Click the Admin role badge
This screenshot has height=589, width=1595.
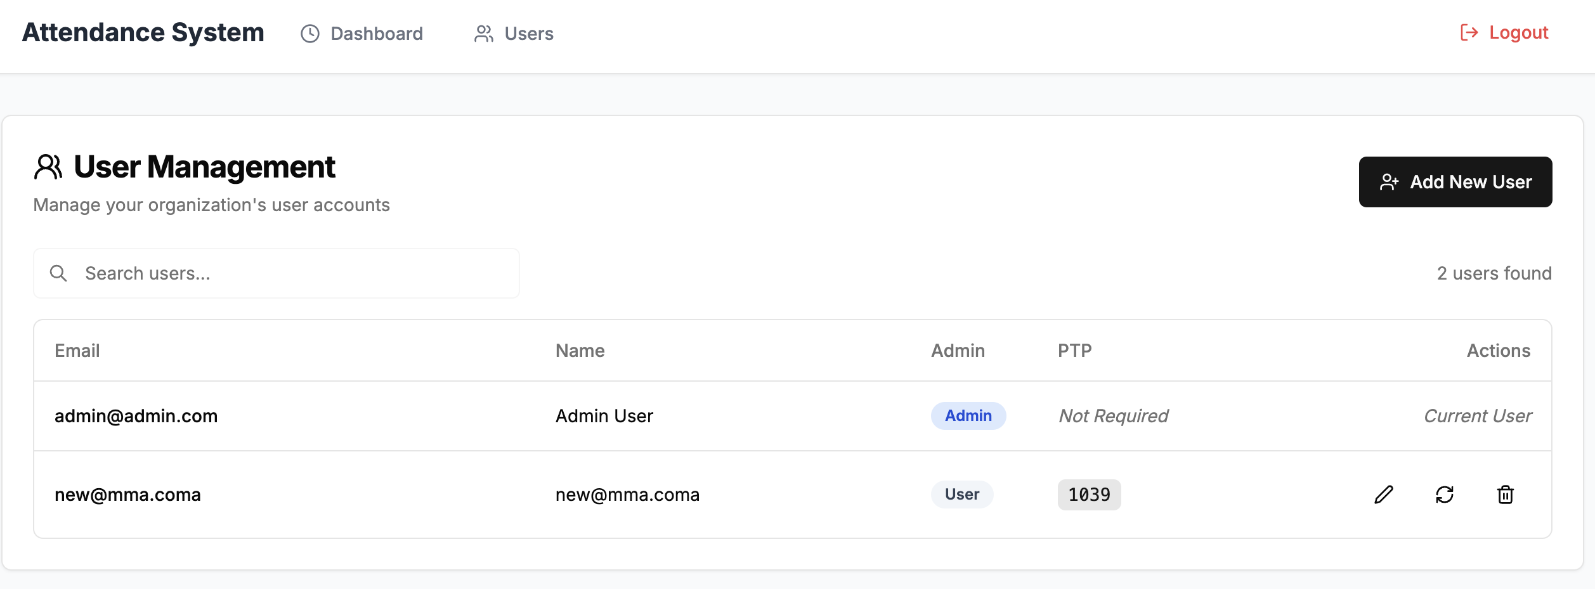(968, 416)
